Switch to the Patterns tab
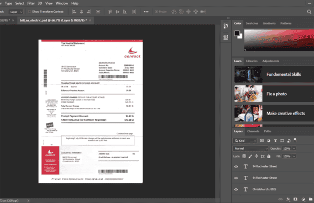The width and height of the screenshot is (314, 203). (x=286, y=23)
